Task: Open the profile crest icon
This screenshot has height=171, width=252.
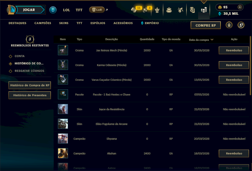Action: (x=157, y=10)
